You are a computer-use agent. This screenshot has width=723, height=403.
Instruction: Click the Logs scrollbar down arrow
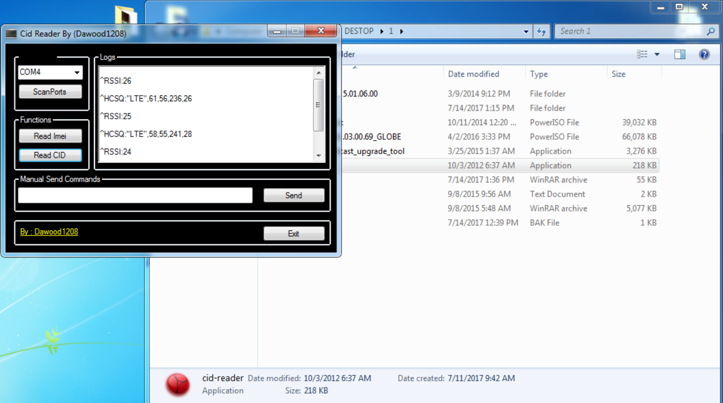(320, 155)
